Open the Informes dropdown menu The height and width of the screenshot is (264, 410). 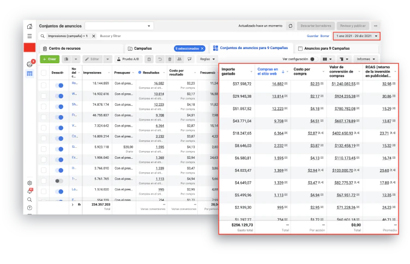pos(366,59)
